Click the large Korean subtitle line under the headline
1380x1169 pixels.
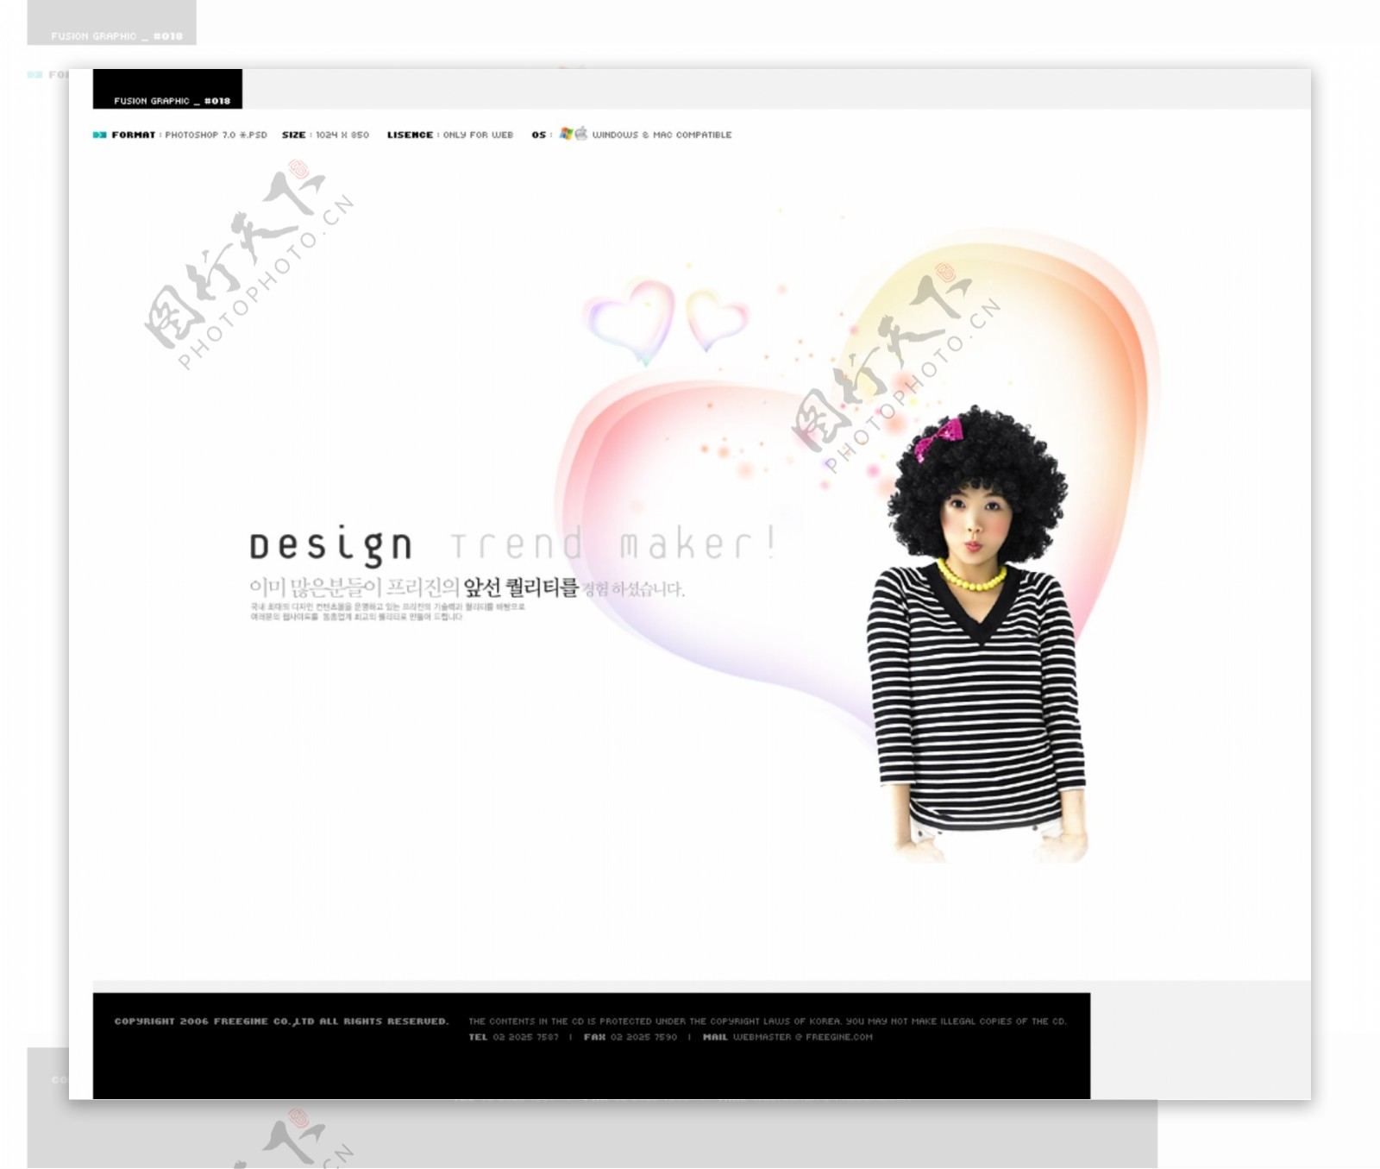tap(467, 588)
